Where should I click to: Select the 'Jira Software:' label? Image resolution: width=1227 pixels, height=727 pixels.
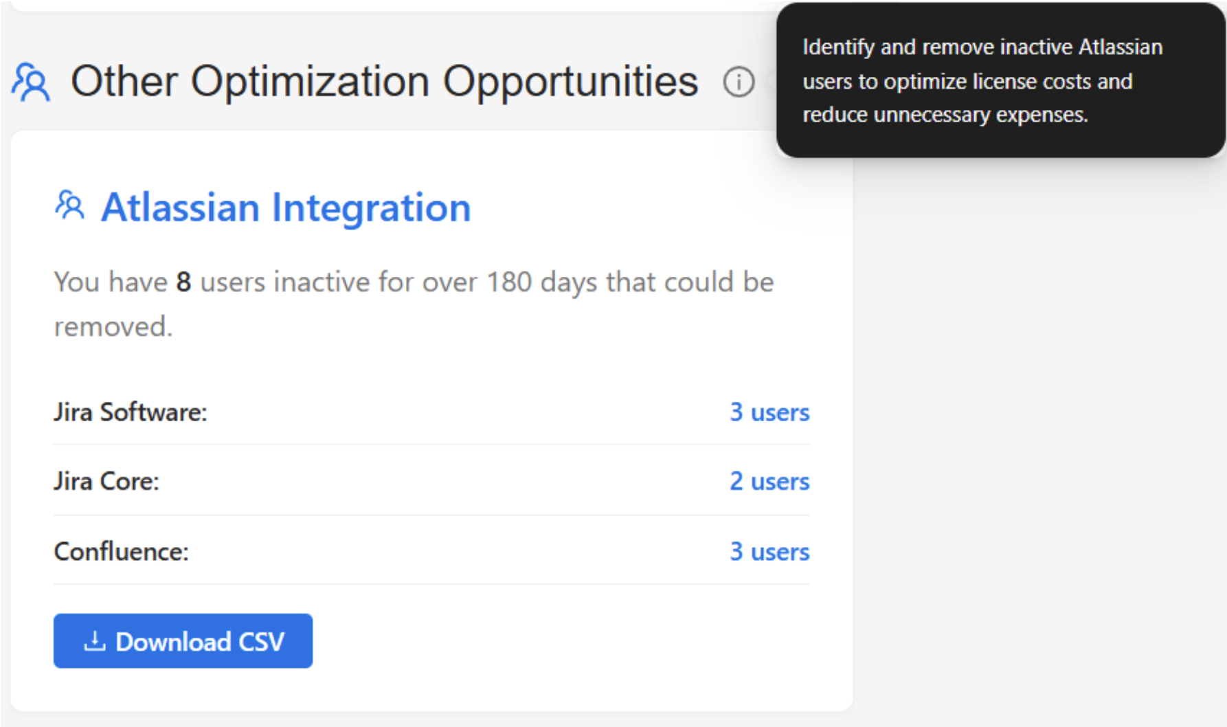[131, 412]
